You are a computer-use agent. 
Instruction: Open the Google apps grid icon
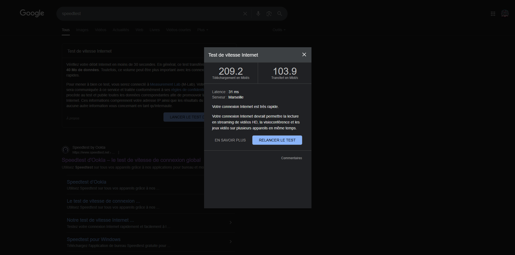point(493,14)
